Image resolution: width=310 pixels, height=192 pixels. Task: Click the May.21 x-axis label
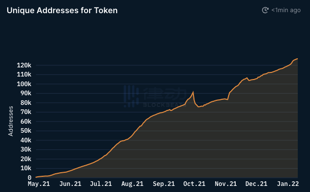point(39,184)
